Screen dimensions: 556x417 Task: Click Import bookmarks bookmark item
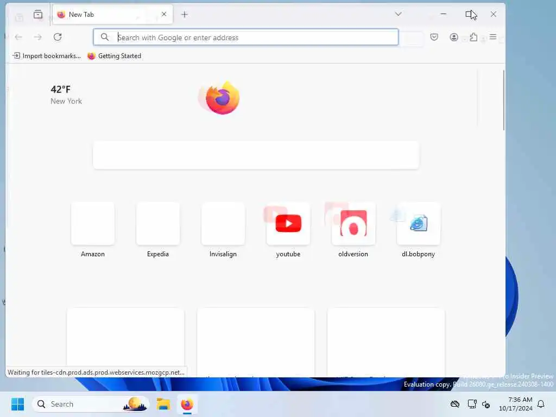(47, 56)
